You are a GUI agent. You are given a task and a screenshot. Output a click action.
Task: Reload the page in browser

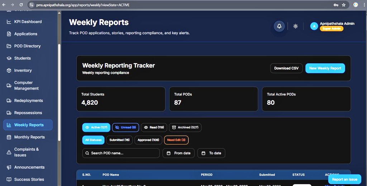(21, 5)
